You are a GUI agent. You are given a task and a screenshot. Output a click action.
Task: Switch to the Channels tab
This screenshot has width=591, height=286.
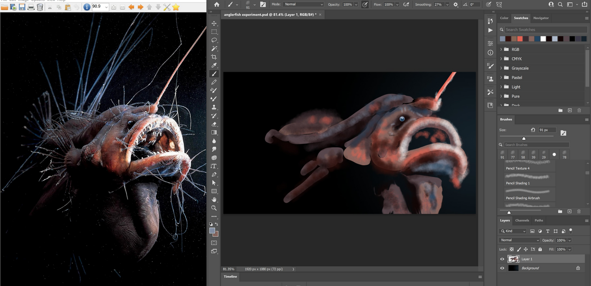(522, 220)
